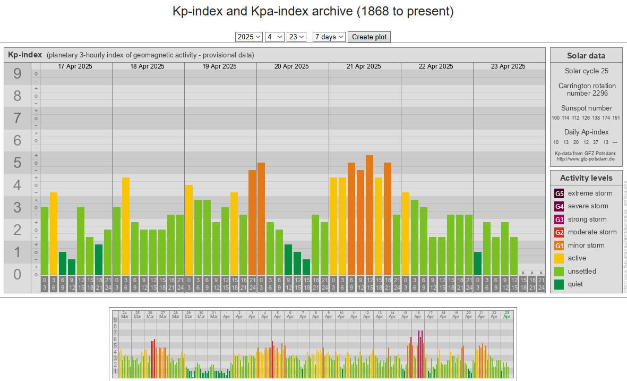Click the 30-day overview chart thumbnail
Viewport: 627px width, 381px height.
click(313, 344)
